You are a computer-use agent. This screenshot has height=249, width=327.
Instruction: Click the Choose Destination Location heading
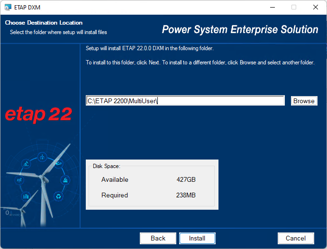44,23
